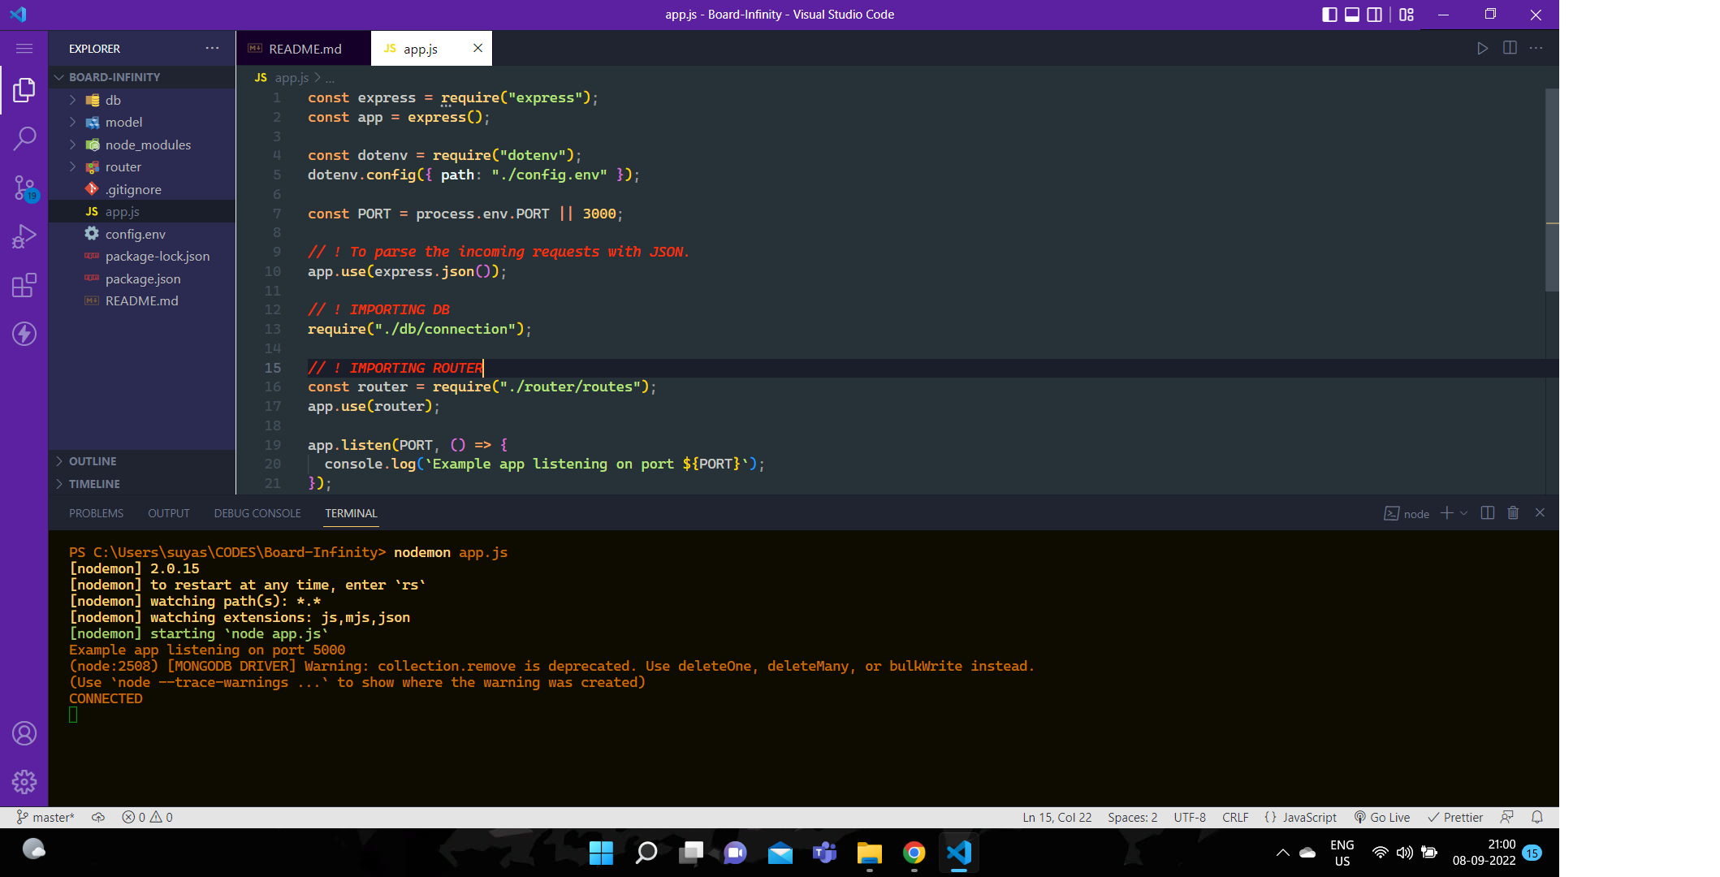Toggle the primary side bar layout

pos(1329,15)
